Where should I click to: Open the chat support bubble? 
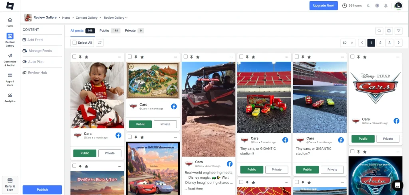pyautogui.click(x=397, y=185)
